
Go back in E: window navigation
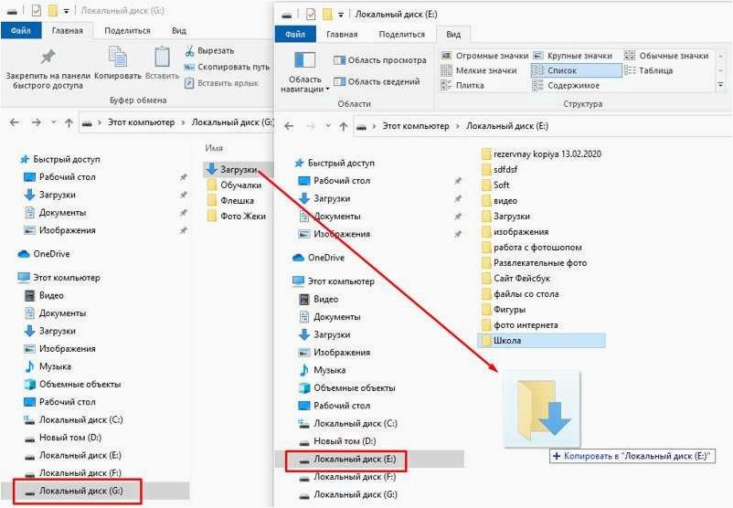coord(289,126)
